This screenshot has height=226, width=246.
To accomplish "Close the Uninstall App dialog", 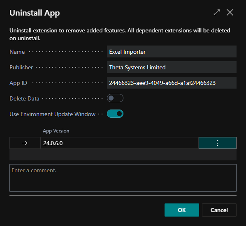I will pyautogui.click(x=230, y=12).
